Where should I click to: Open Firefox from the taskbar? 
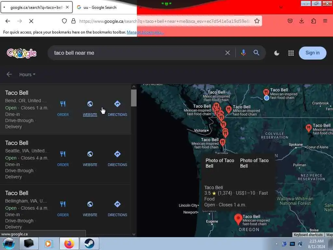click(69, 243)
